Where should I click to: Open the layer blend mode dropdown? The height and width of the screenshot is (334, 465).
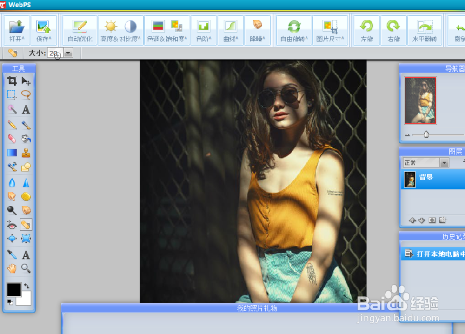tap(444, 162)
